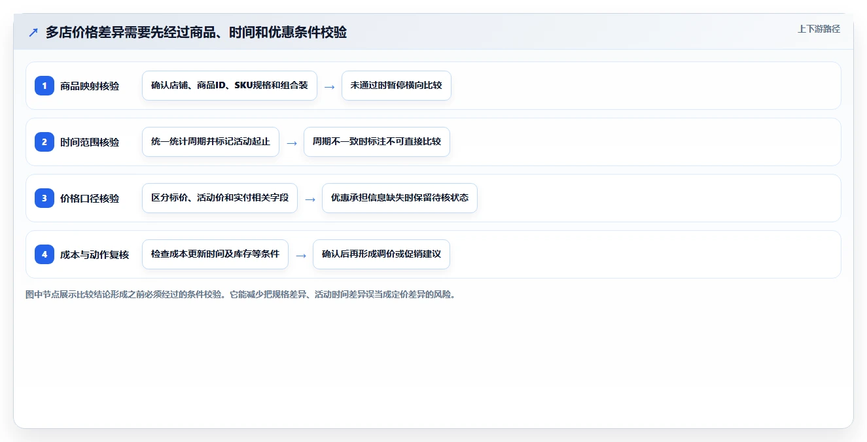Click the 区分标价、活动价和实付相关字段 node
Image resolution: width=867 pixels, height=442 pixels.
click(x=220, y=198)
